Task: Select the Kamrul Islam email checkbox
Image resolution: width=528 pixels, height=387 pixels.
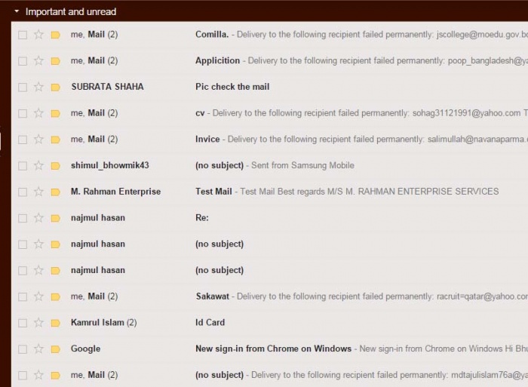Action: pos(23,323)
